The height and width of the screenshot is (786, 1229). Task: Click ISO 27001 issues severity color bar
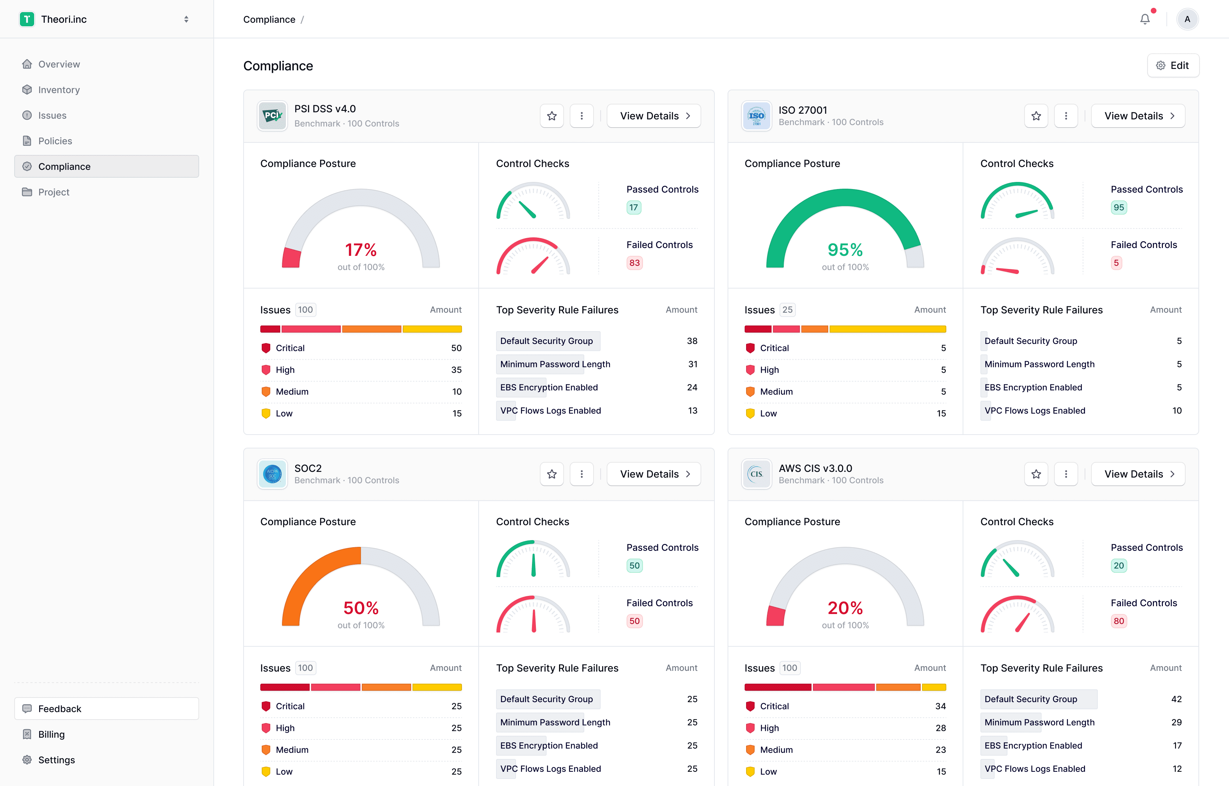pyautogui.click(x=845, y=329)
